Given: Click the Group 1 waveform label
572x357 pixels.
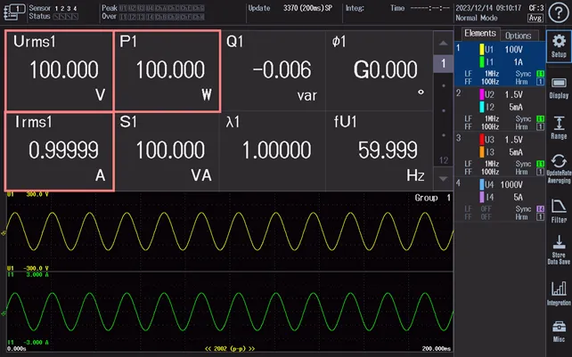Looking at the screenshot, I should 433,198.
